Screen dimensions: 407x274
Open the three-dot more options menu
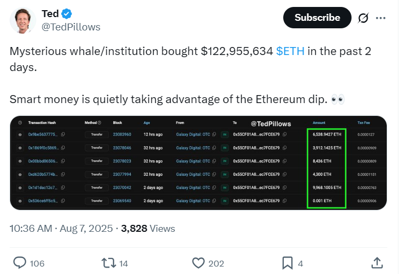pyautogui.click(x=380, y=18)
